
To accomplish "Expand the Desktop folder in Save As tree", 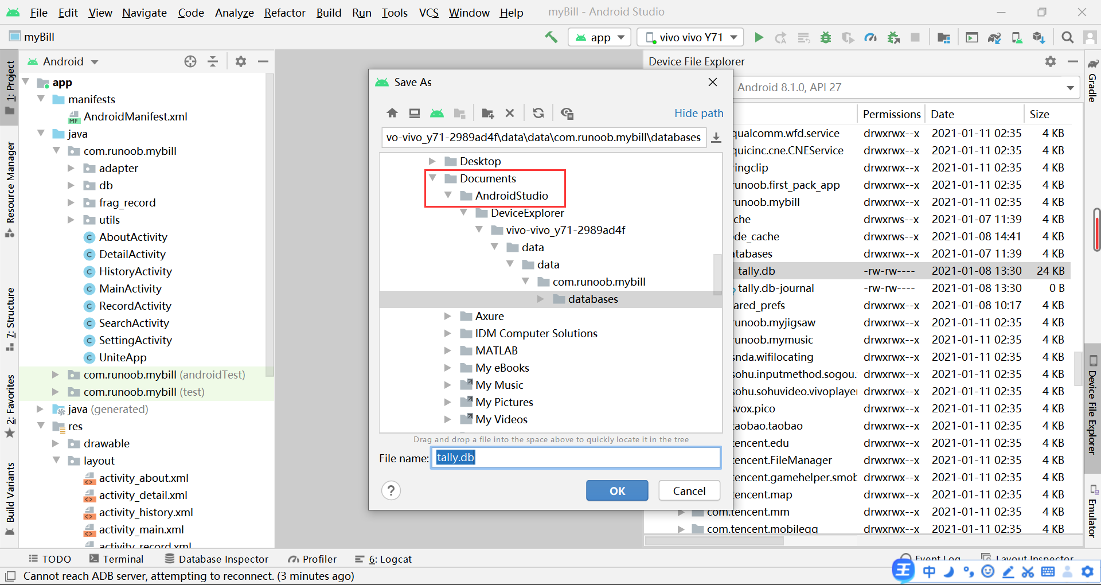I will 433,161.
